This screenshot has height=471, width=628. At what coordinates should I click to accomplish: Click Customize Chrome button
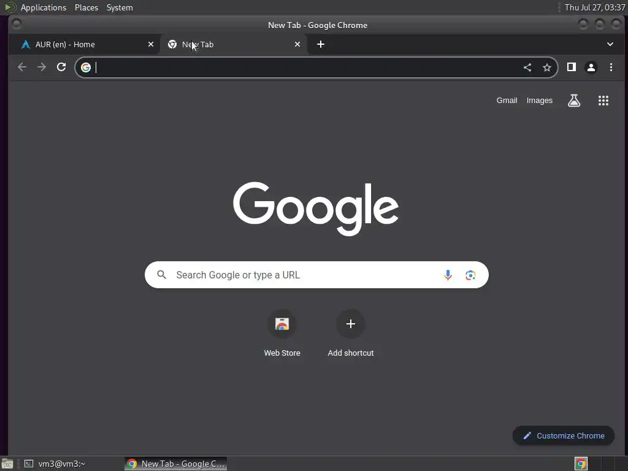point(564,436)
